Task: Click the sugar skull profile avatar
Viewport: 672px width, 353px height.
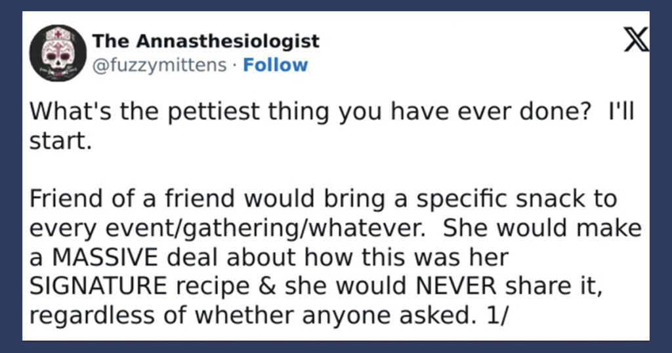Action: pyautogui.click(x=58, y=52)
